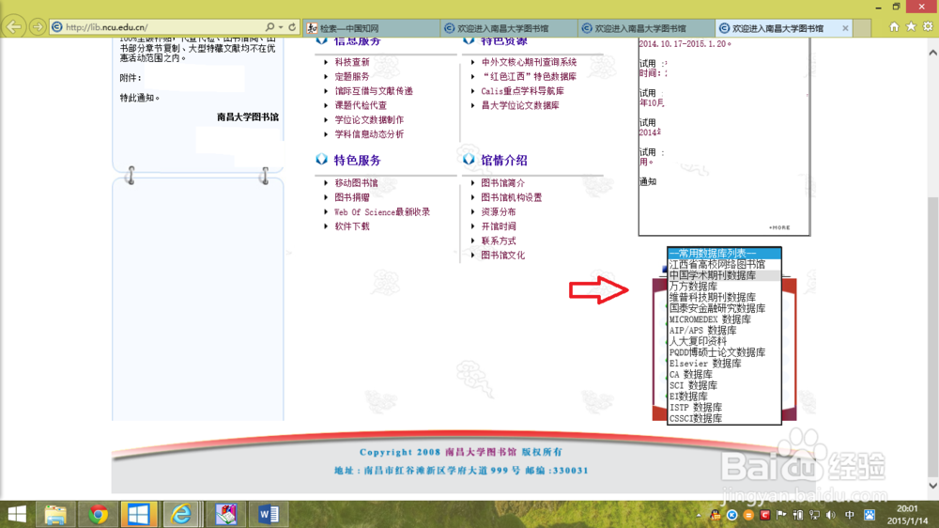Select Elsevier 数据库 option
Screen dimensions: 939x528
pos(724,364)
